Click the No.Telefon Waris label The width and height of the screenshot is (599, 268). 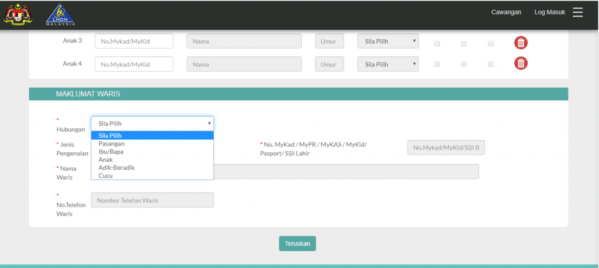click(x=71, y=209)
